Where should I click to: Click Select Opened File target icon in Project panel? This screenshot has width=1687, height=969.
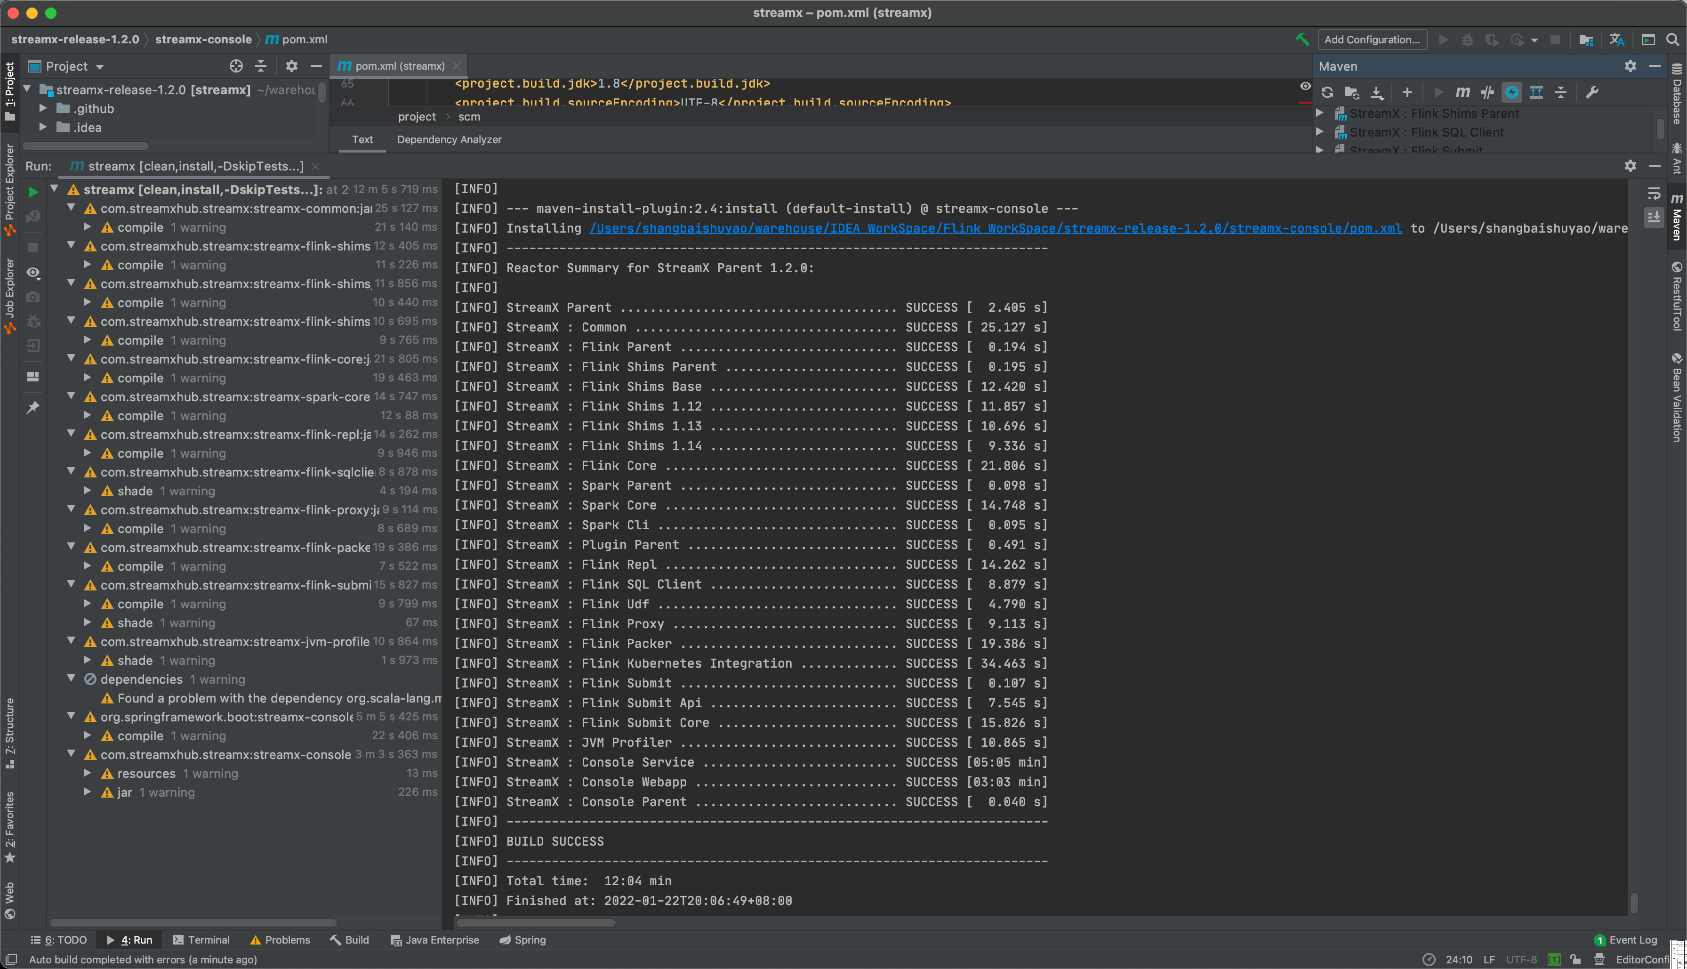(x=236, y=66)
